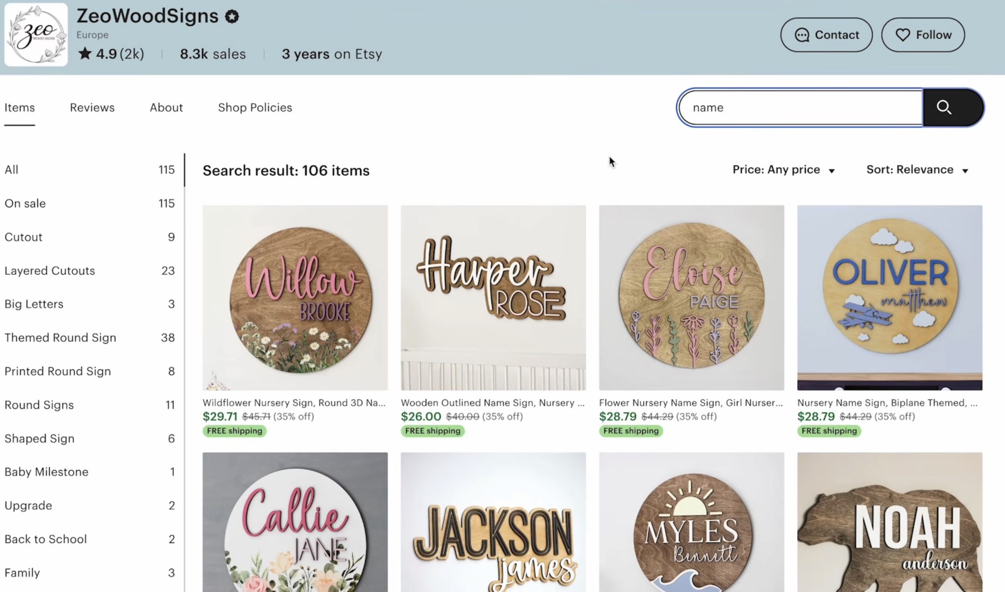Click the shop search input field
The height and width of the screenshot is (592, 1005).
pos(800,108)
